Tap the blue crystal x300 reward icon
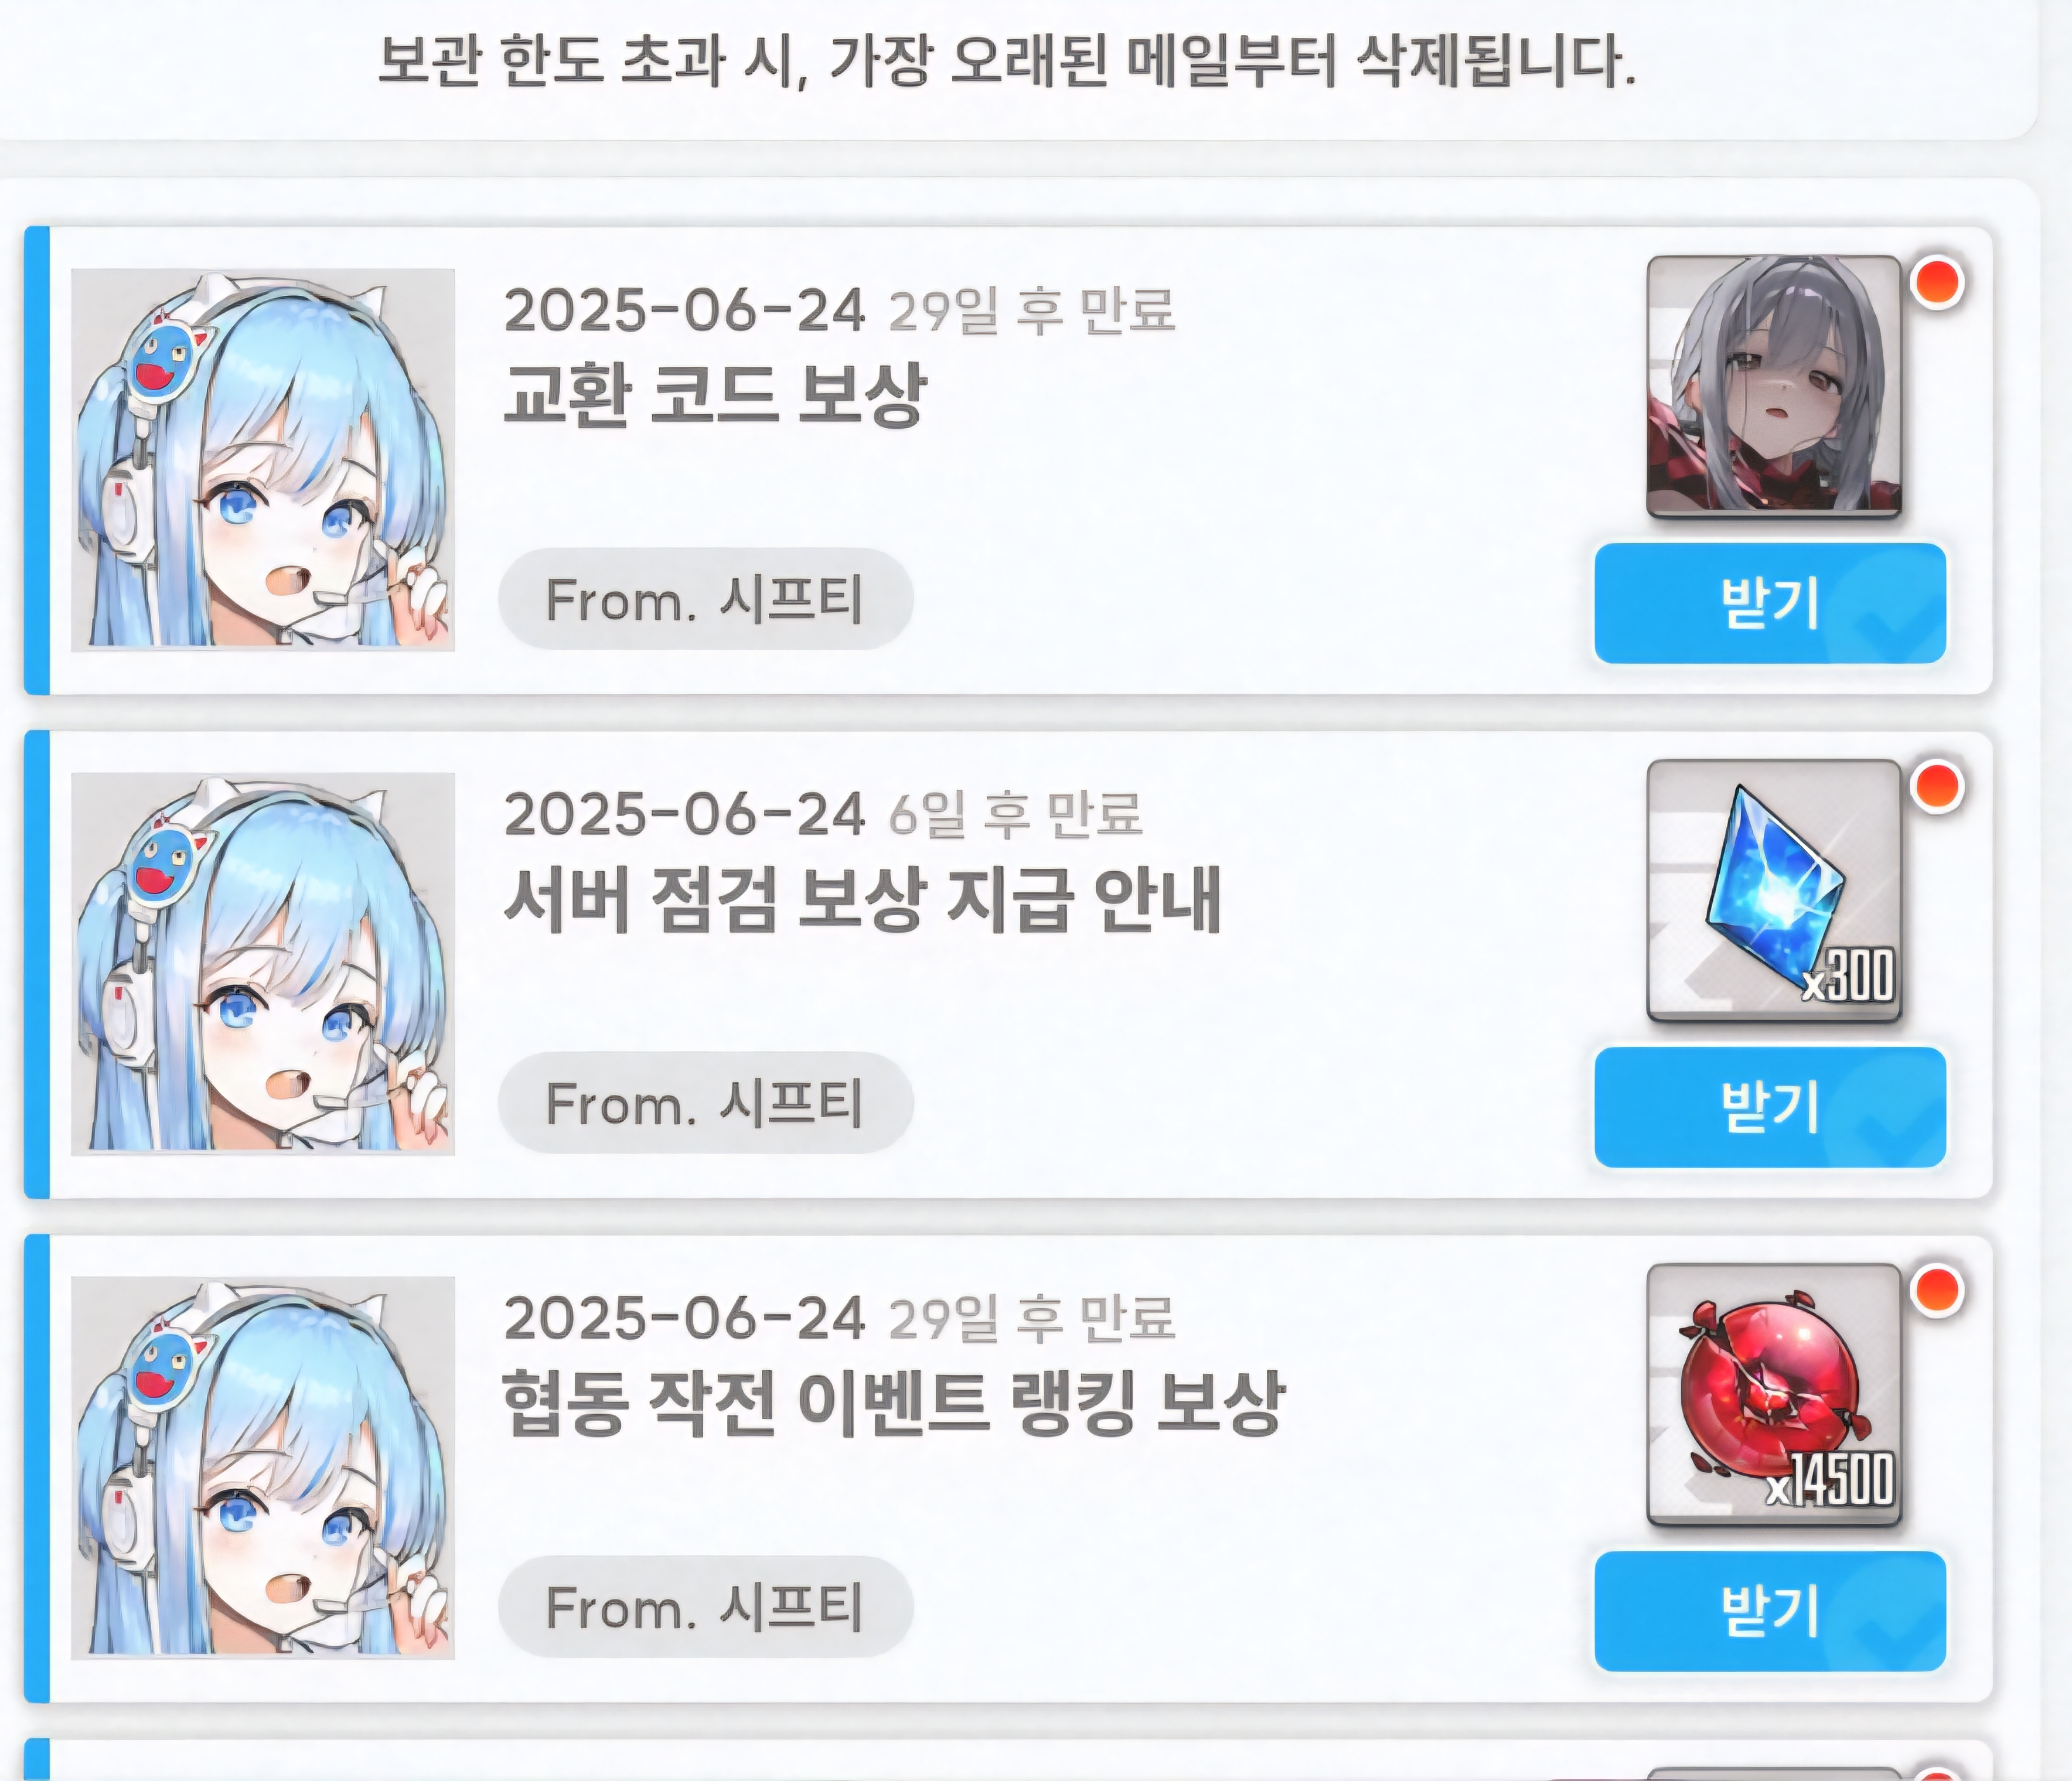The height and width of the screenshot is (1781, 2072). point(1773,891)
